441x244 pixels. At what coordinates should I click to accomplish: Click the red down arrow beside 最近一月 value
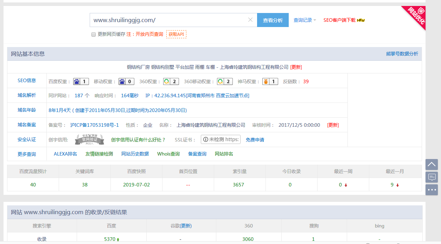point(397,185)
